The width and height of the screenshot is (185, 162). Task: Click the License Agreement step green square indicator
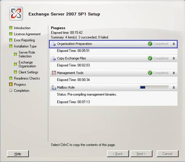11,34
